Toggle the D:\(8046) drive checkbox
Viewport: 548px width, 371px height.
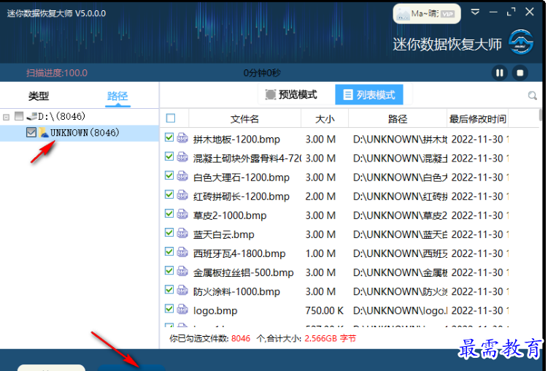[19, 116]
